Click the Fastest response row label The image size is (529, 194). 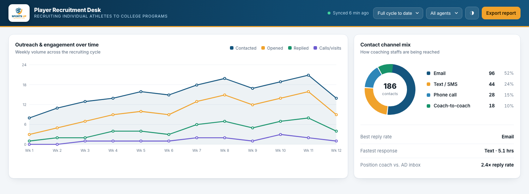(x=379, y=151)
